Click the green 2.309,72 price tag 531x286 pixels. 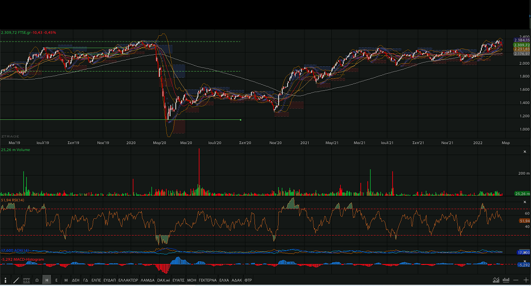point(522,45)
